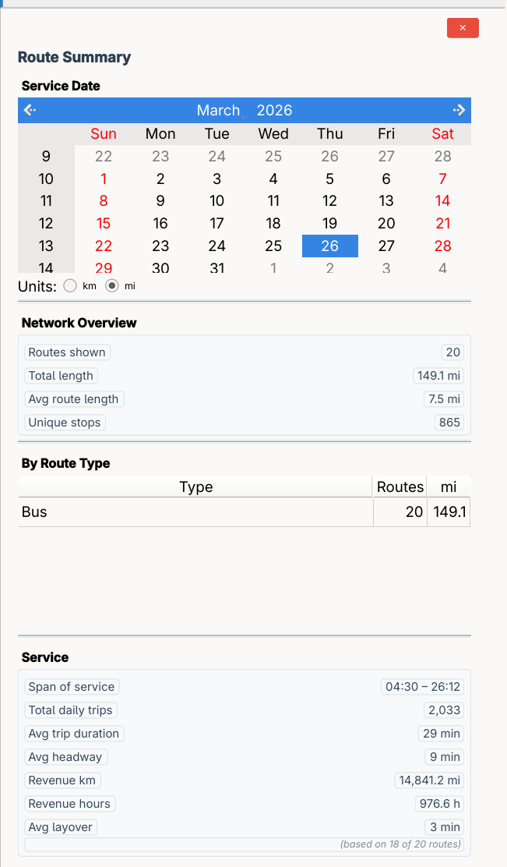This screenshot has height=867, width=507.
Task: Select miles unit radio button
Action: tap(112, 286)
